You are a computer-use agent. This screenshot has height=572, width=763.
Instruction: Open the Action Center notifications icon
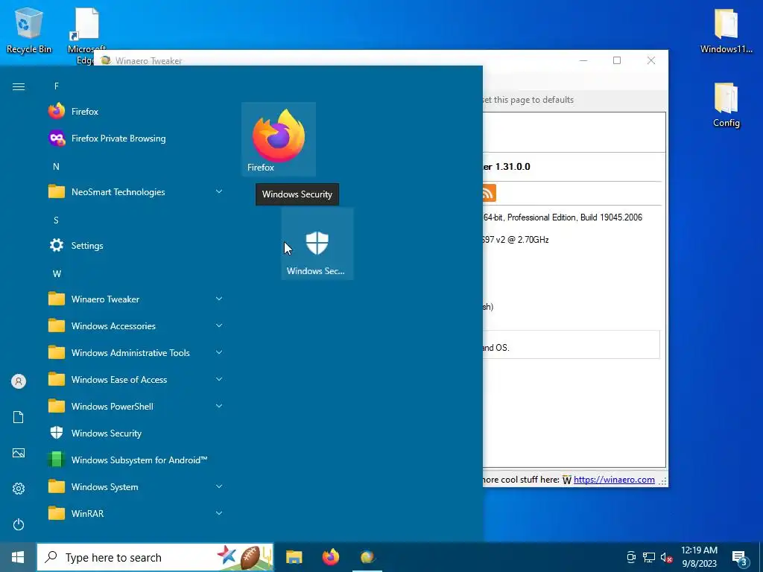coord(740,558)
